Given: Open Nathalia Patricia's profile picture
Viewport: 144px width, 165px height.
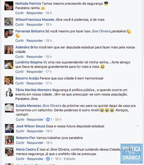Looking at the screenshot, I should (x=9, y=6).
